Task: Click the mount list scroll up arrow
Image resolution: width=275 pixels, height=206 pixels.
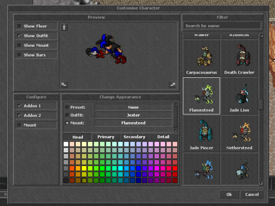Action: coord(261,35)
